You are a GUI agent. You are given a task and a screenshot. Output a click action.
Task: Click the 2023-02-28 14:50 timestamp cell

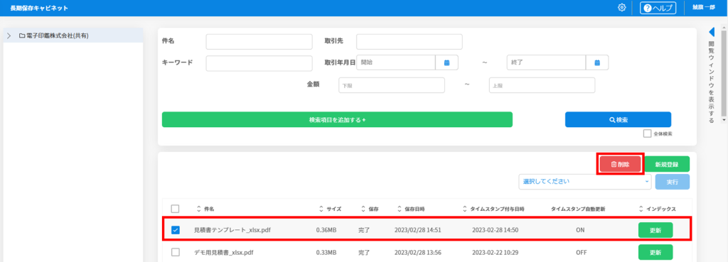(495, 229)
